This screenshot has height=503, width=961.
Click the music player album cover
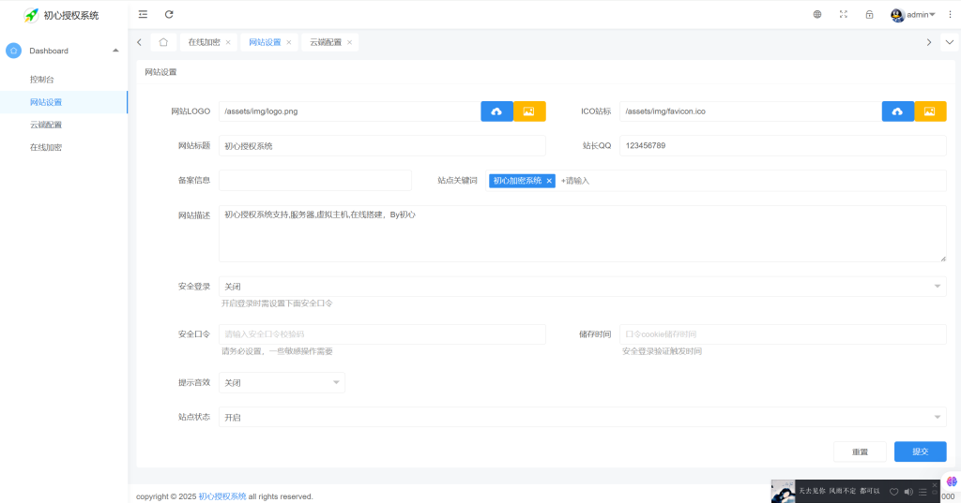pyautogui.click(x=783, y=492)
